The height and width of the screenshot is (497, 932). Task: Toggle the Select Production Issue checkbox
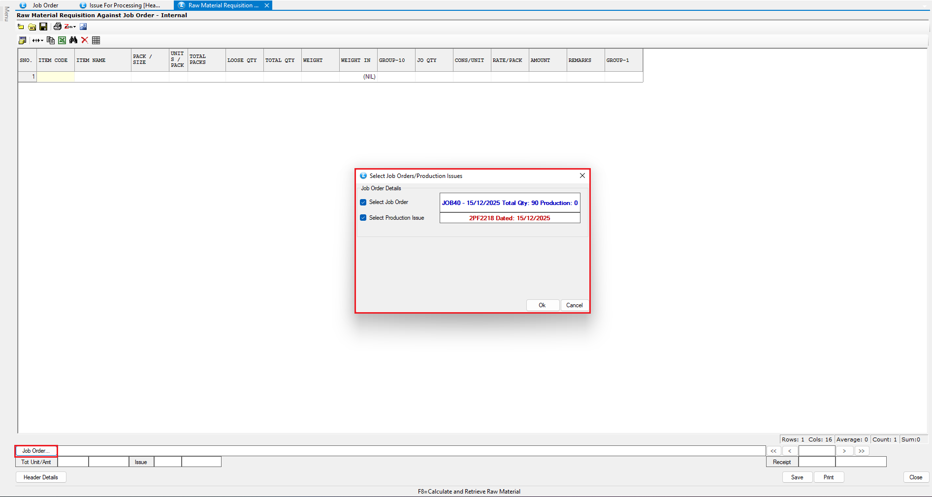coord(363,218)
